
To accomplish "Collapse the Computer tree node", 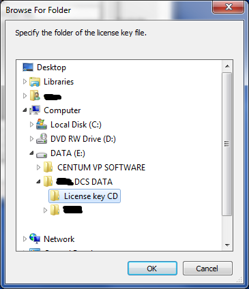I will click(x=25, y=110).
